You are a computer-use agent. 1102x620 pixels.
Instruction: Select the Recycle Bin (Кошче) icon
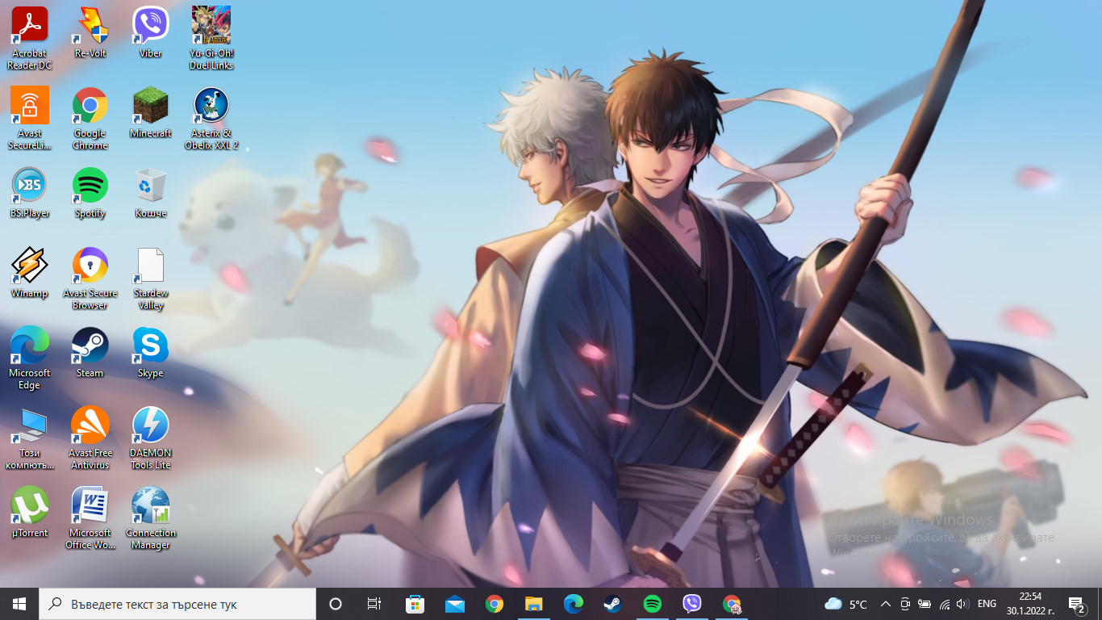tap(151, 192)
